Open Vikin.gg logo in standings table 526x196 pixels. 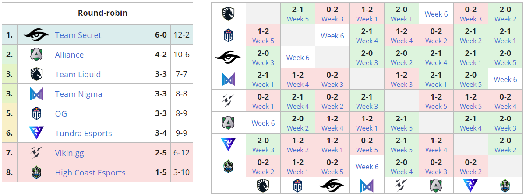(36, 153)
